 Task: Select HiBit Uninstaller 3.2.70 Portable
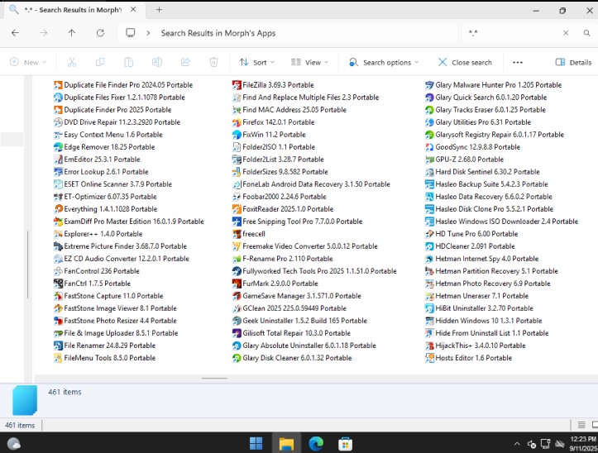coord(480,308)
